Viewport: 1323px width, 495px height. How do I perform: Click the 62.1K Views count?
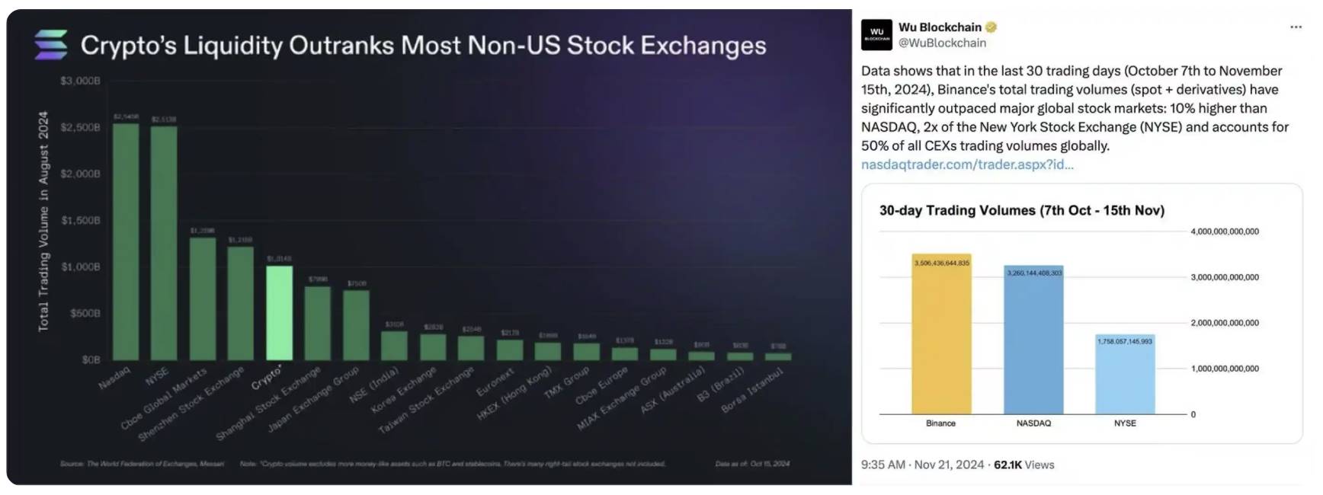(1023, 465)
